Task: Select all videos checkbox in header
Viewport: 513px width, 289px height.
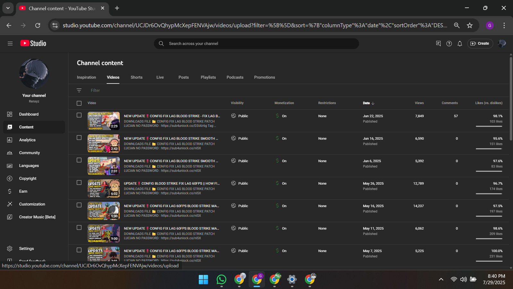Action: click(x=79, y=103)
